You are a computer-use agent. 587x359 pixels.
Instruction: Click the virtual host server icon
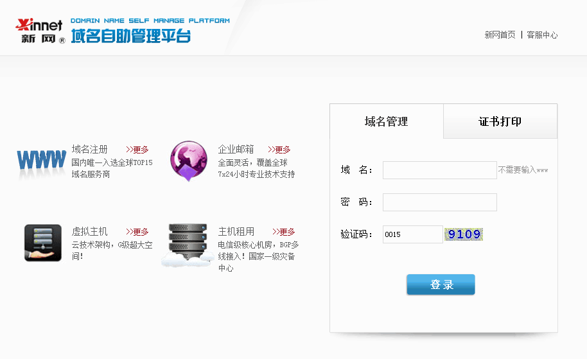click(42, 243)
